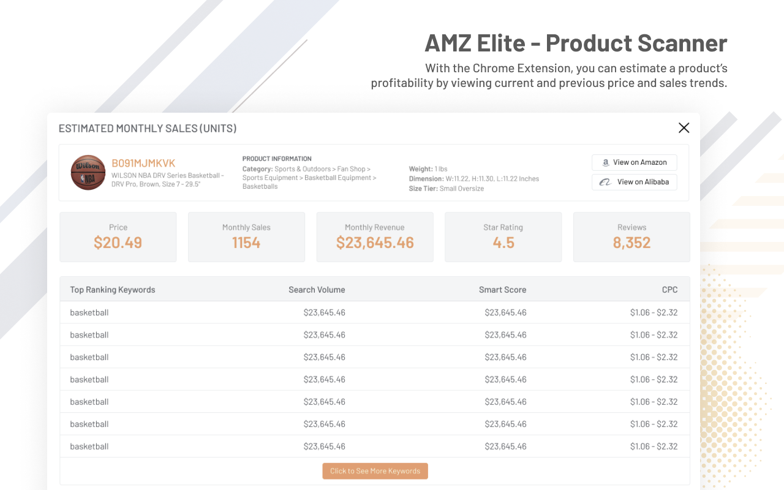Select the Reviews 8,352 card
The image size is (784, 490).
pyautogui.click(x=631, y=237)
